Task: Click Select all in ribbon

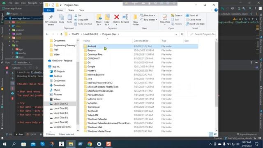Action: [x=192, y=16]
